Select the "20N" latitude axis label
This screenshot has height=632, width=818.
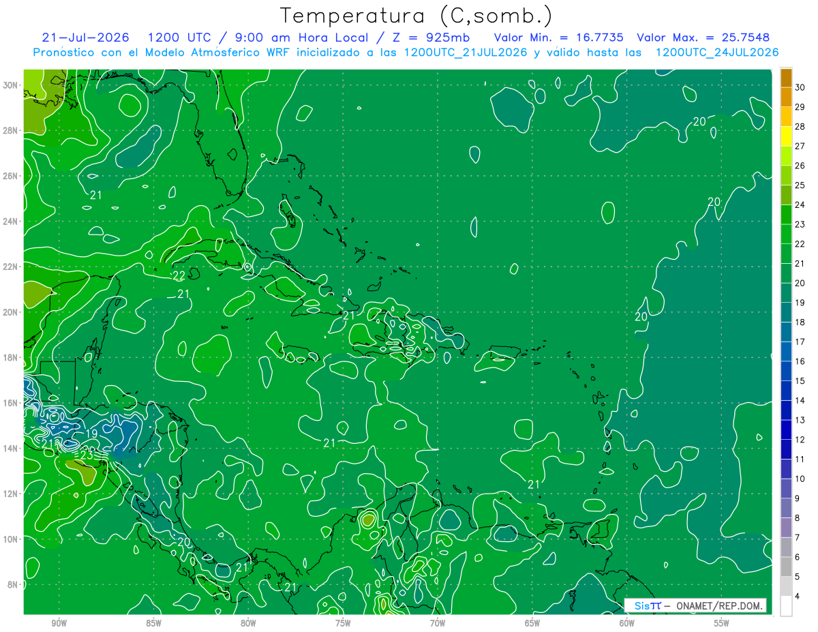11,312
